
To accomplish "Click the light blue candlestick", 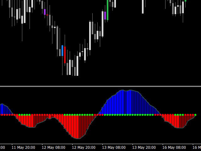I will point(62,51).
